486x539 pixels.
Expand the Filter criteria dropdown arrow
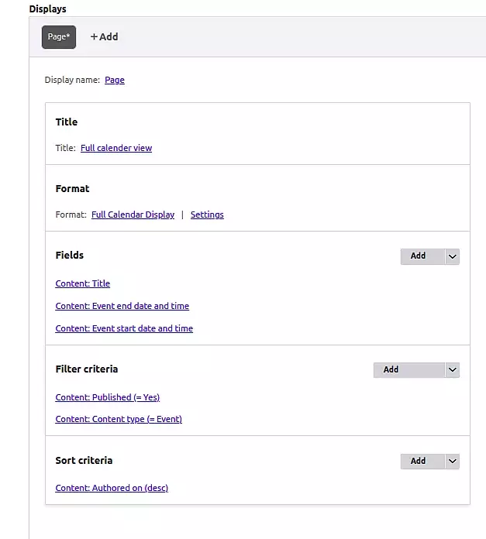pyautogui.click(x=453, y=370)
